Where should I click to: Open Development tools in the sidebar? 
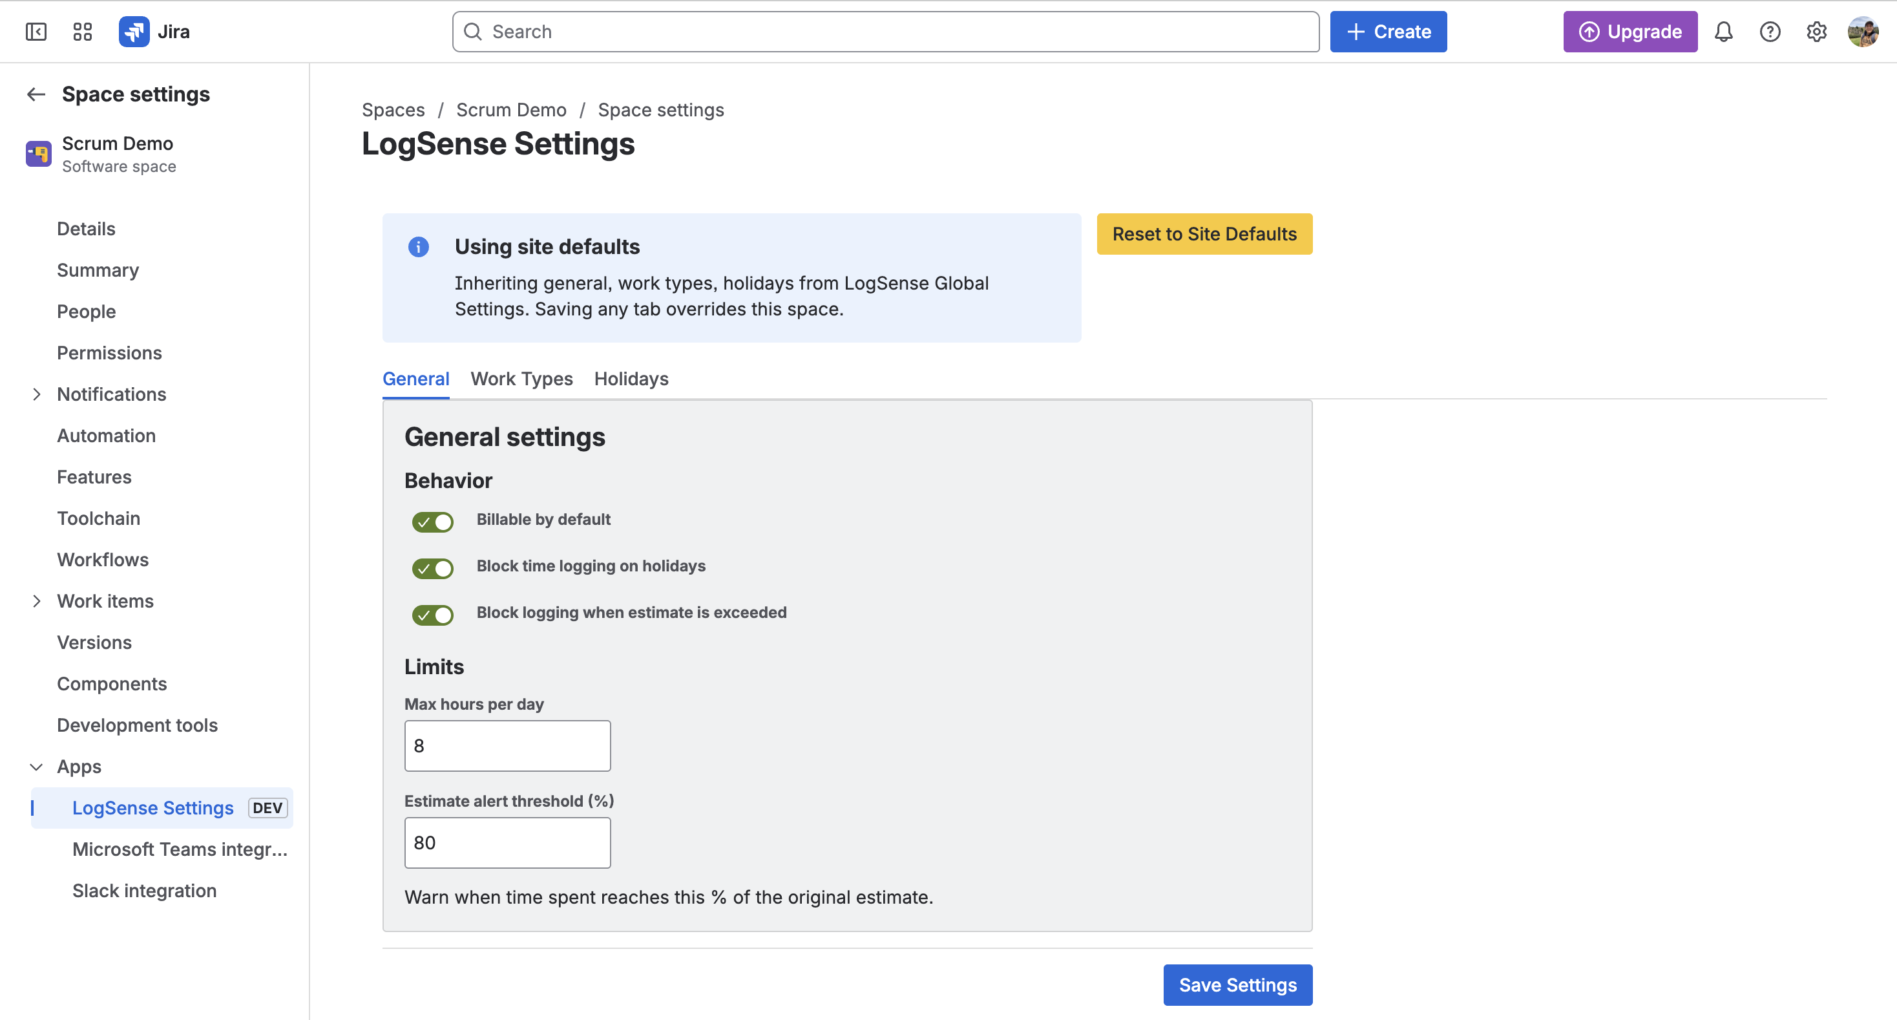137,725
